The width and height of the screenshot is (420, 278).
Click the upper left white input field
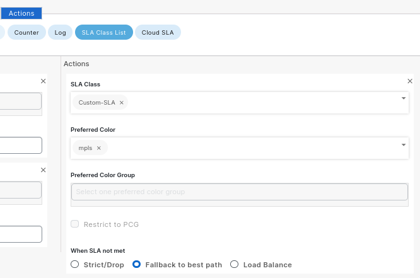point(21,146)
